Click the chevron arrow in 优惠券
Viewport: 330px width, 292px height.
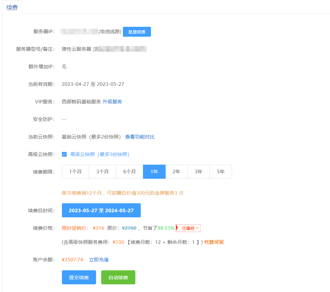(198, 228)
